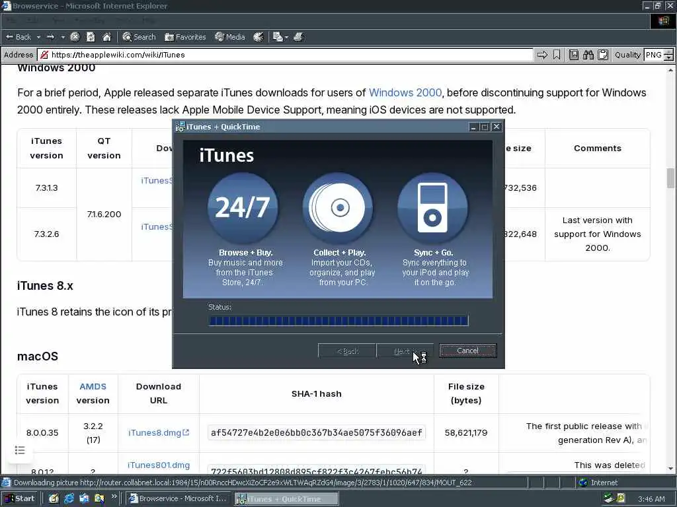Click the CD Collect + Play circle
The height and width of the screenshot is (507, 677).
coord(338,208)
